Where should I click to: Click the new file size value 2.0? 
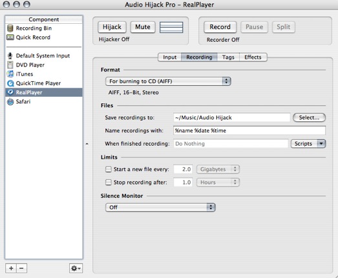pyautogui.click(x=183, y=170)
